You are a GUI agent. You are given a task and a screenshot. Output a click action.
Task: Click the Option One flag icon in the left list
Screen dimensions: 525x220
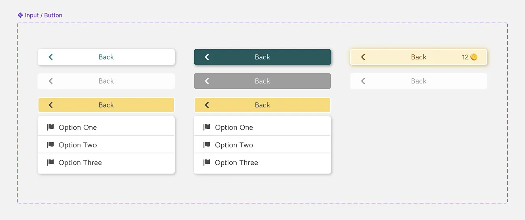pos(51,128)
